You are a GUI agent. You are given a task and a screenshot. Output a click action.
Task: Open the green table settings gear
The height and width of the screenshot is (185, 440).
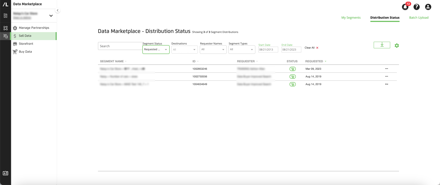(397, 46)
